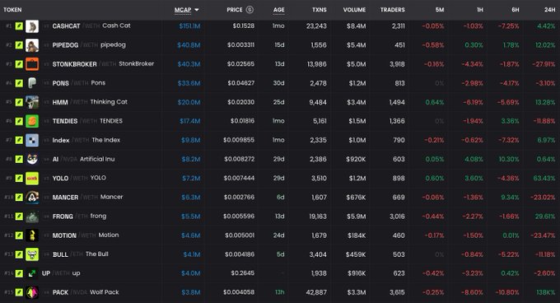Click Wolf Pack token name
The width and height of the screenshot is (560, 303).
[105, 292]
